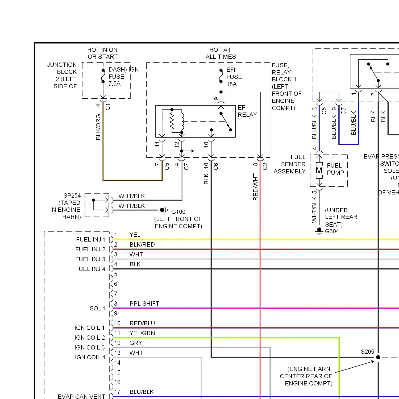The height and width of the screenshot is (399, 399).
Task: Select the 'S205' splice label
Action: (367, 352)
